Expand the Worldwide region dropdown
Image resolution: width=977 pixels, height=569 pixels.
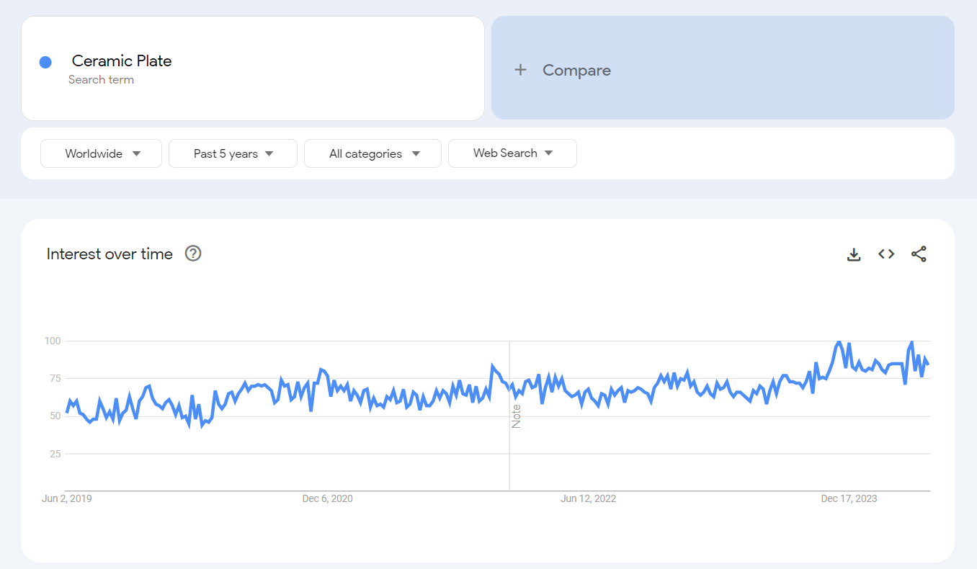click(x=101, y=153)
